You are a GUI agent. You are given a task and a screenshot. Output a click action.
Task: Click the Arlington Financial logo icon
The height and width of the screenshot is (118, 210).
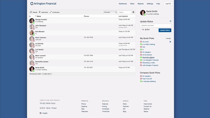(32, 4)
